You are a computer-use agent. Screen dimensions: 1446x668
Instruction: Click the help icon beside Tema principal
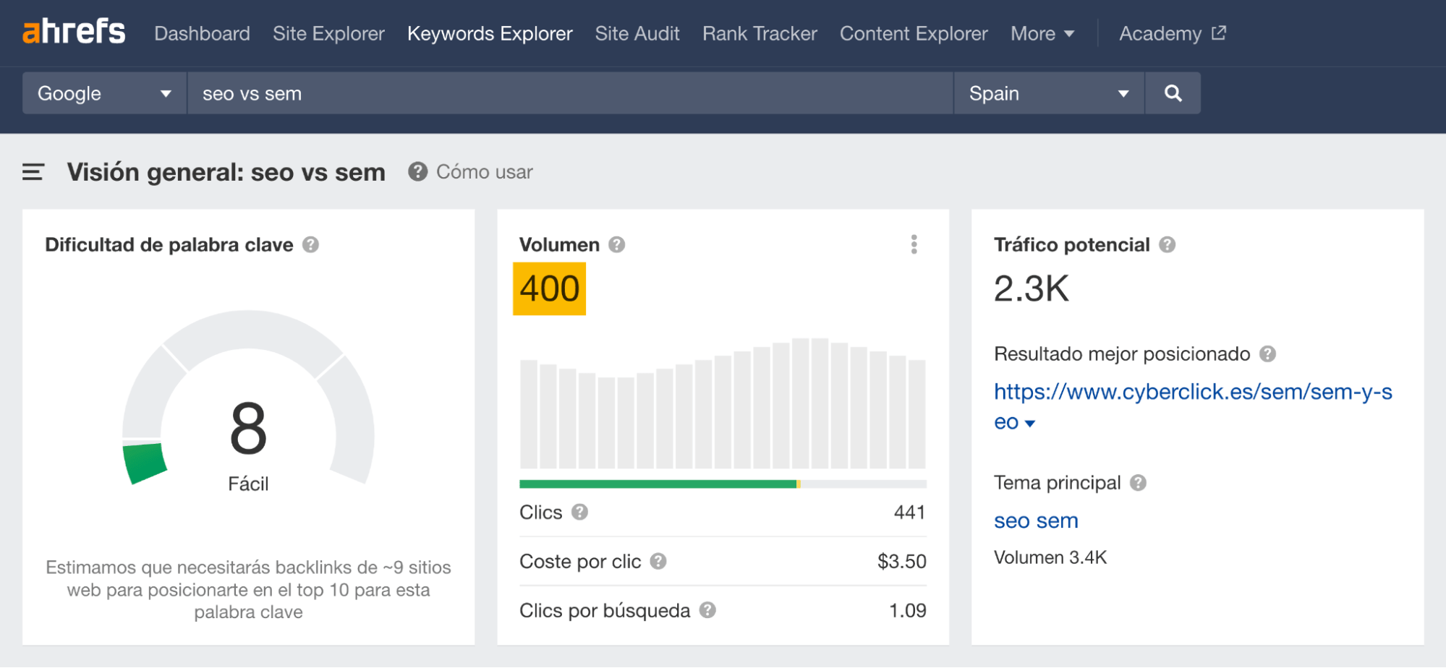(x=1136, y=482)
